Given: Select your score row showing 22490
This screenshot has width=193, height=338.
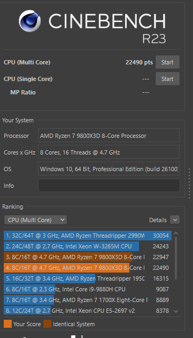Looking at the screenshot, I should 88,268.
